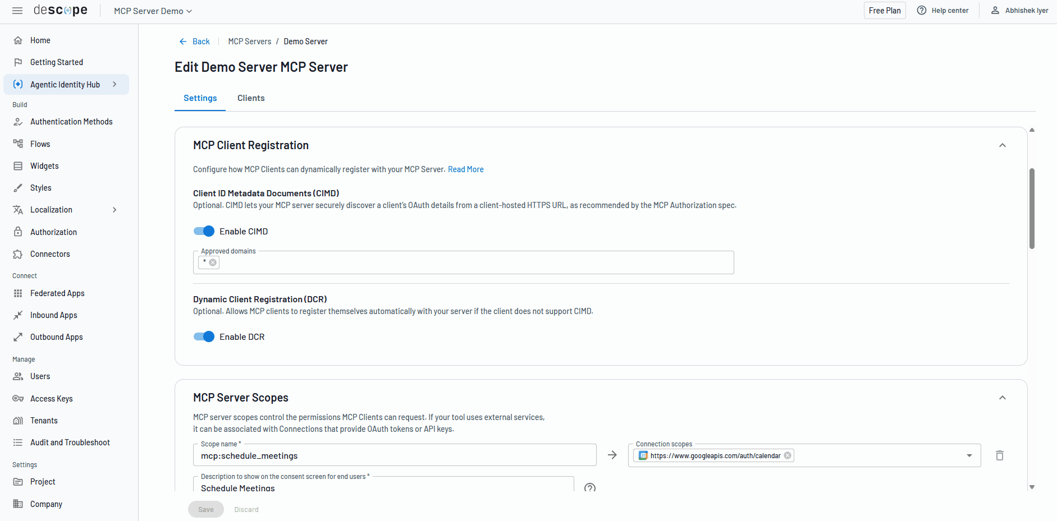Select the Styles brush icon
Image resolution: width=1057 pixels, height=521 pixels.
pyautogui.click(x=19, y=187)
